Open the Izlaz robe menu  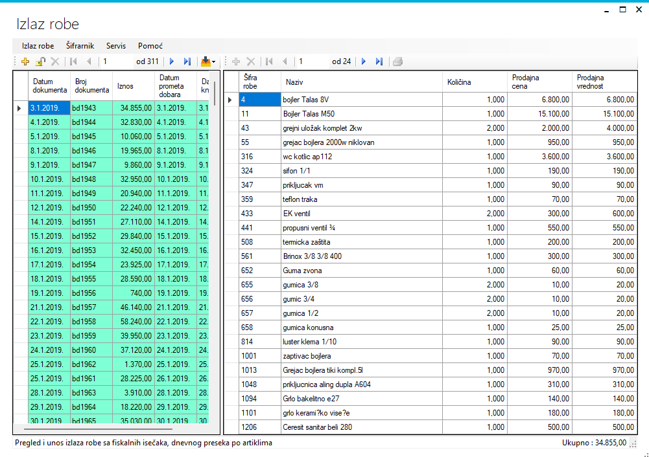[x=38, y=46]
